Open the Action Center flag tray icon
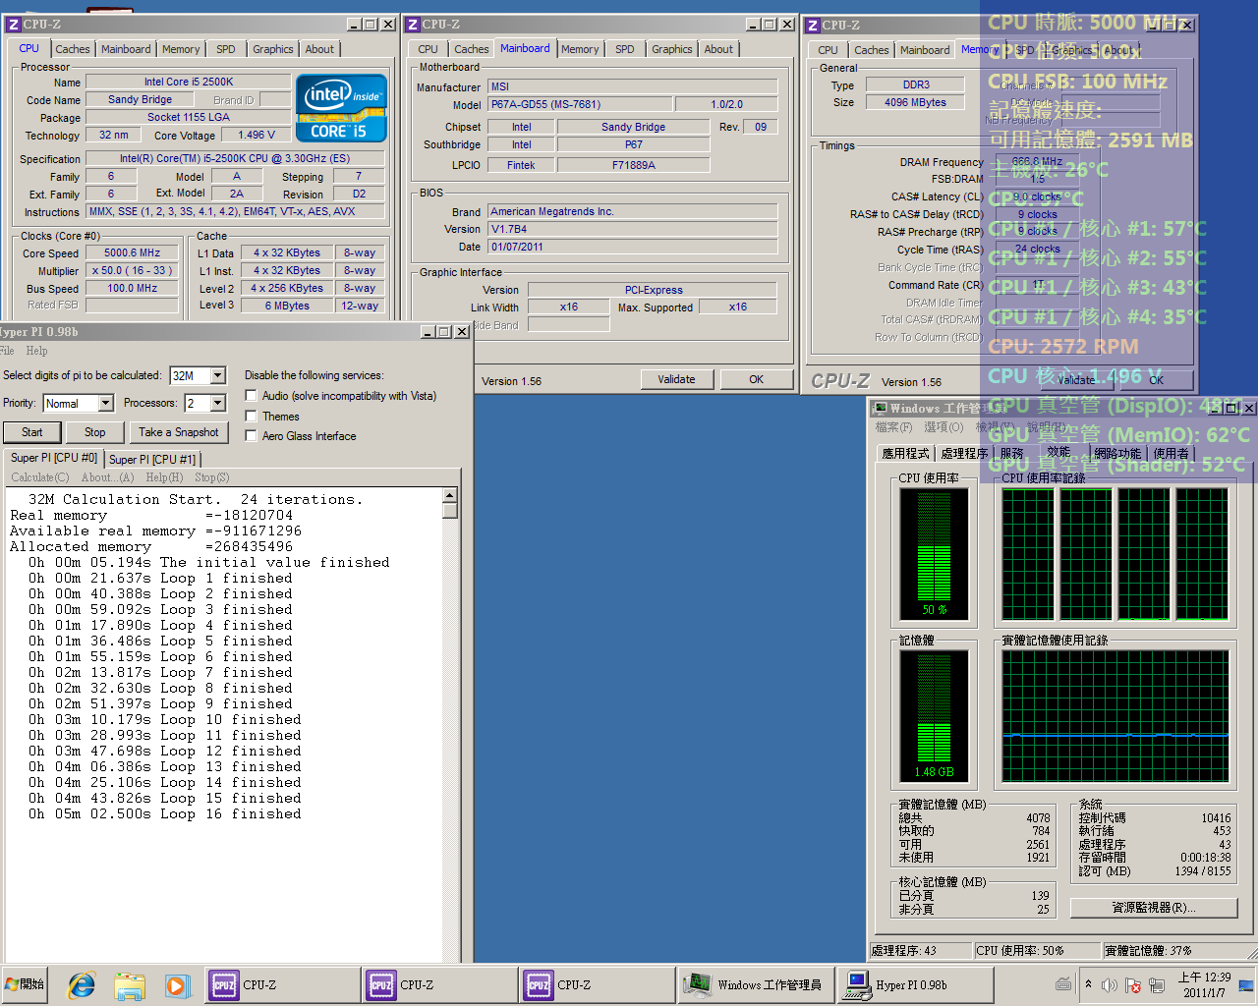The width and height of the screenshot is (1258, 1006). [1133, 984]
